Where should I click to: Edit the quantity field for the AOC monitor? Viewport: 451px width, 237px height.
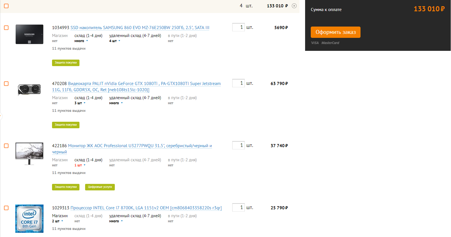(x=238, y=145)
